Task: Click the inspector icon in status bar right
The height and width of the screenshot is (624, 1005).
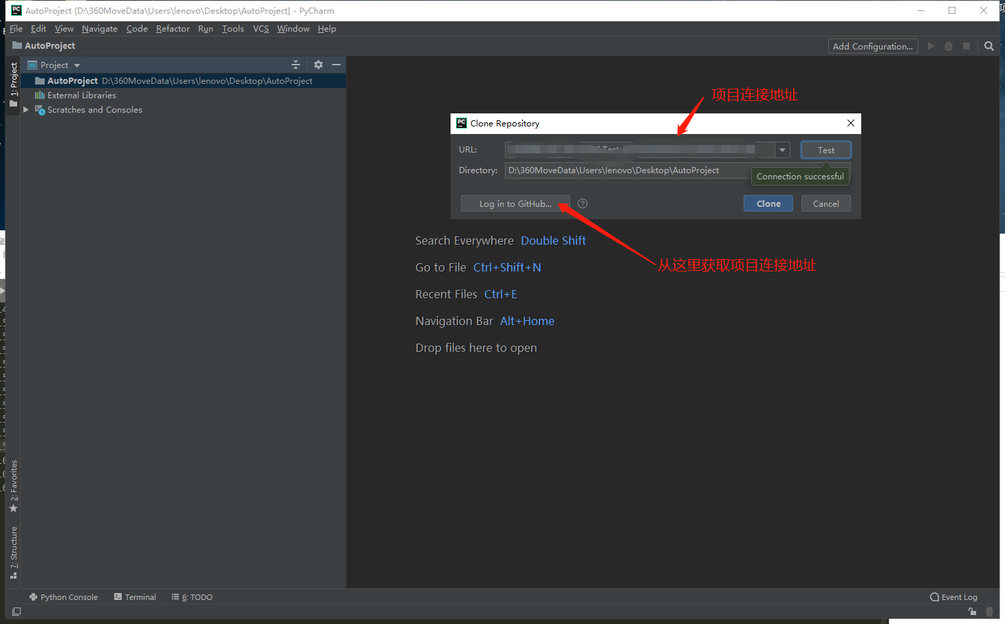Action: 989,611
